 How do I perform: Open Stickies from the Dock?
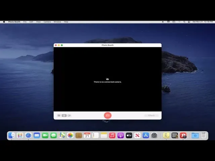coord(166,136)
